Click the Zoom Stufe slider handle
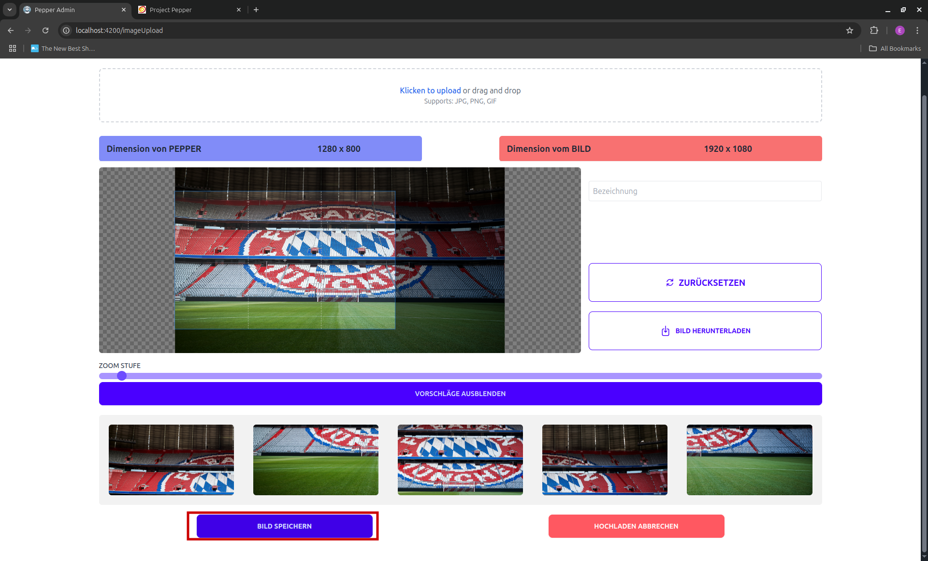The image size is (928, 561). coord(122,376)
